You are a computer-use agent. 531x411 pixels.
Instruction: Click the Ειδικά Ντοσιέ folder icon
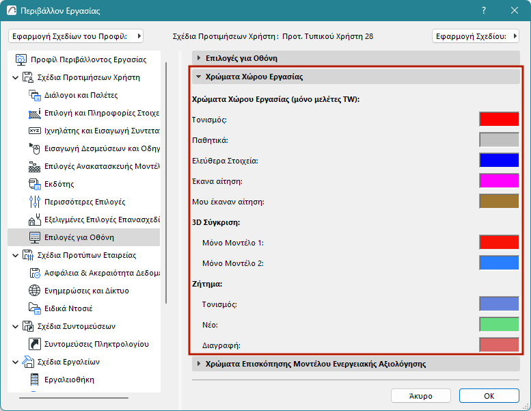coord(35,308)
